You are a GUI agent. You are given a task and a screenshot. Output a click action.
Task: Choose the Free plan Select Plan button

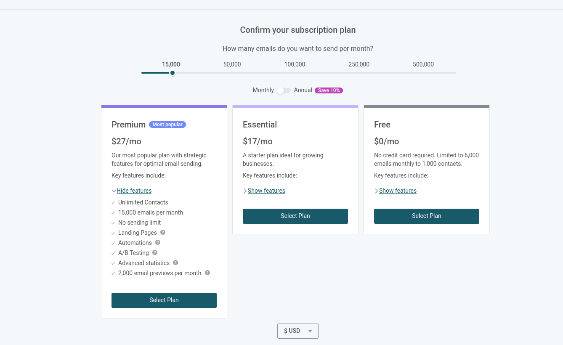click(x=426, y=216)
